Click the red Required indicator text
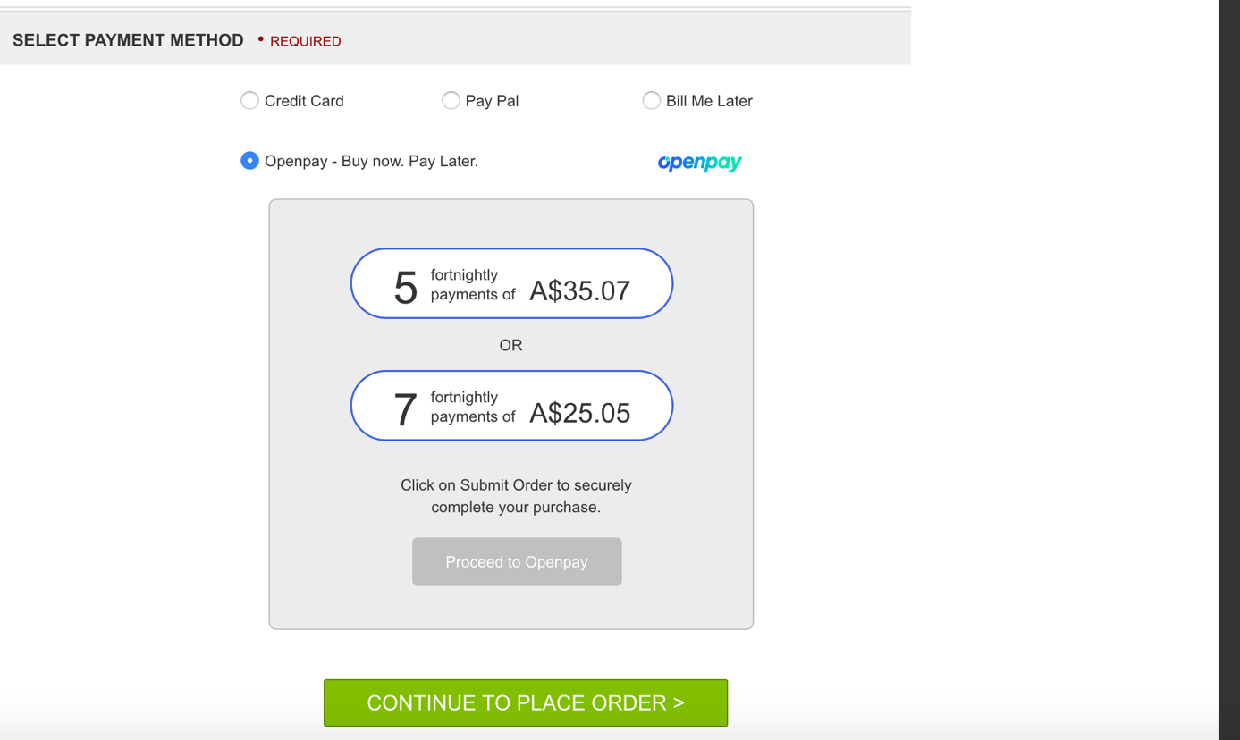Screen dimensions: 1240x740 pyautogui.click(x=305, y=41)
